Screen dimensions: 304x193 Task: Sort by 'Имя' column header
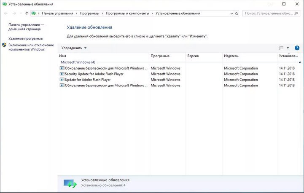pyautogui.click(x=103, y=56)
